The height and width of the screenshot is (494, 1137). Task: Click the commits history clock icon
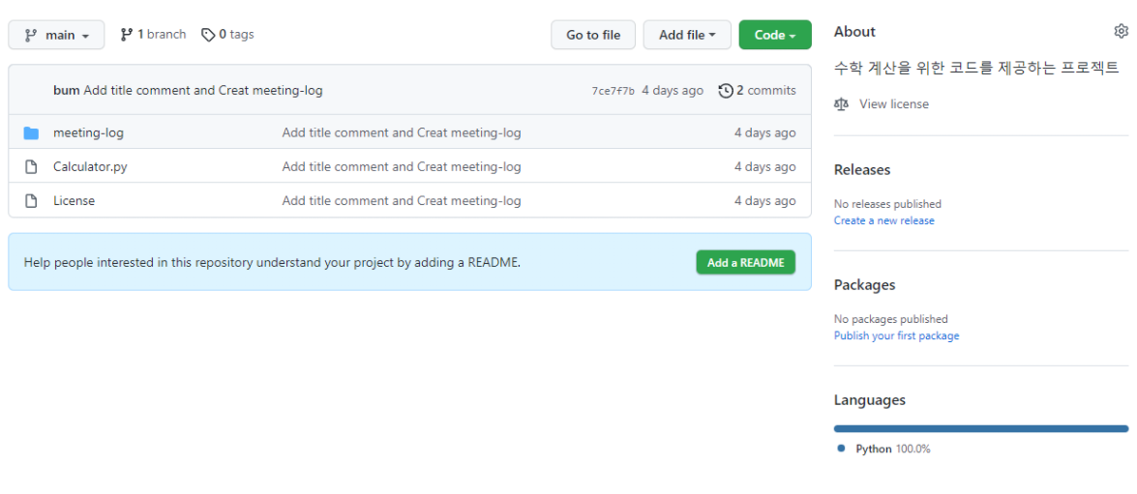pyautogui.click(x=725, y=91)
